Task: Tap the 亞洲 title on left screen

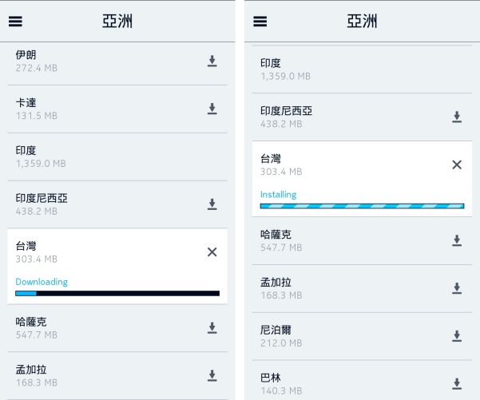Action: pyautogui.click(x=117, y=22)
